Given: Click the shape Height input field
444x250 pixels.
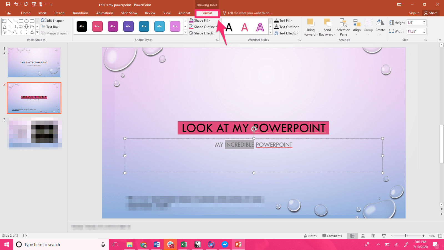Looking at the screenshot, I should [x=415, y=23].
